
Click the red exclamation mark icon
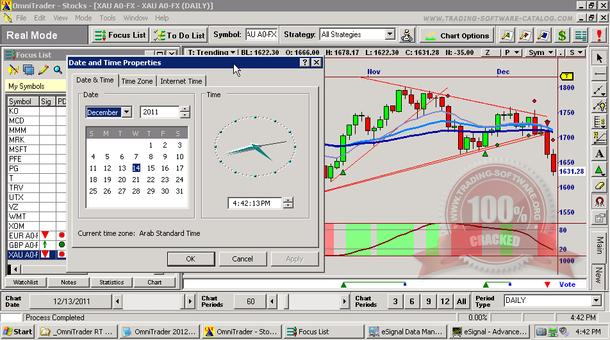(x=599, y=35)
